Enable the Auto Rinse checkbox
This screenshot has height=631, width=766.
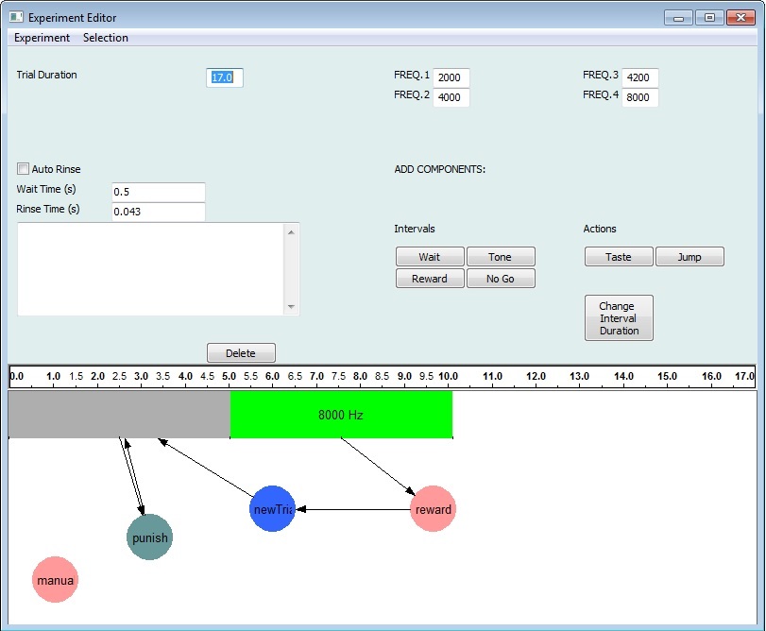click(23, 169)
